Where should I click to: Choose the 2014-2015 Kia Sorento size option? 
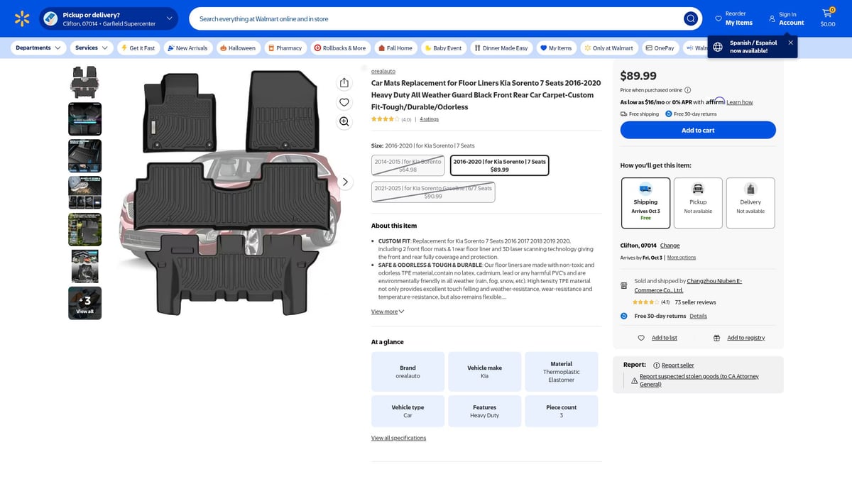(408, 165)
